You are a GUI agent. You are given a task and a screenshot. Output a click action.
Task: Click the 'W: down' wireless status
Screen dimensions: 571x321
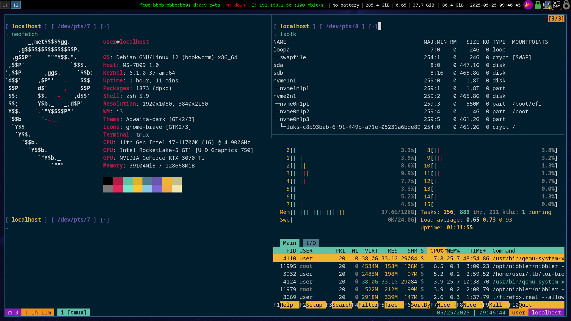pyautogui.click(x=236, y=5)
